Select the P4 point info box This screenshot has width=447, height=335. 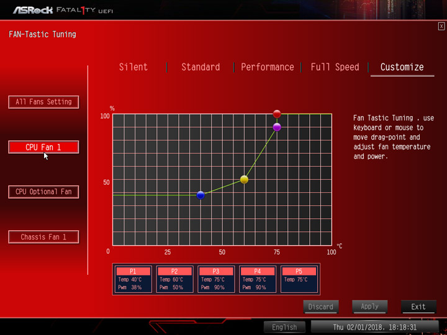[x=258, y=279]
